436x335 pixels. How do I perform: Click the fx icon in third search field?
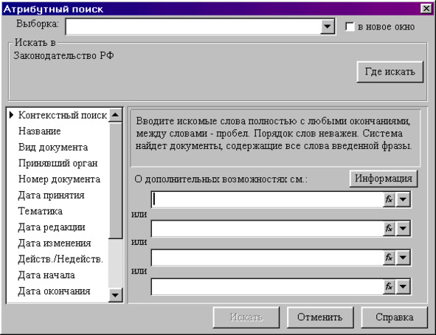point(389,258)
